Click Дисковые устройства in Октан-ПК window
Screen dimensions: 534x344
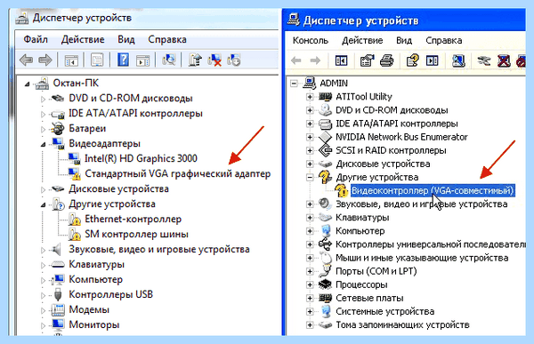point(118,188)
